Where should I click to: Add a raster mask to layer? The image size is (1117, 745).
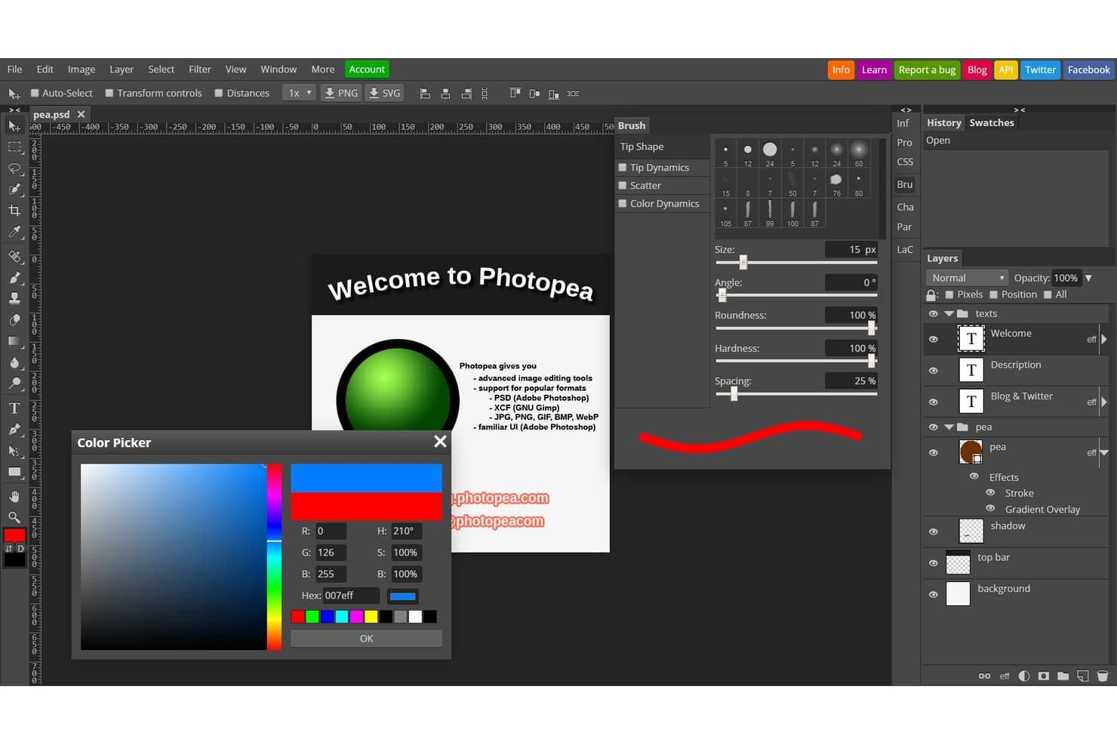pyautogui.click(x=1044, y=676)
